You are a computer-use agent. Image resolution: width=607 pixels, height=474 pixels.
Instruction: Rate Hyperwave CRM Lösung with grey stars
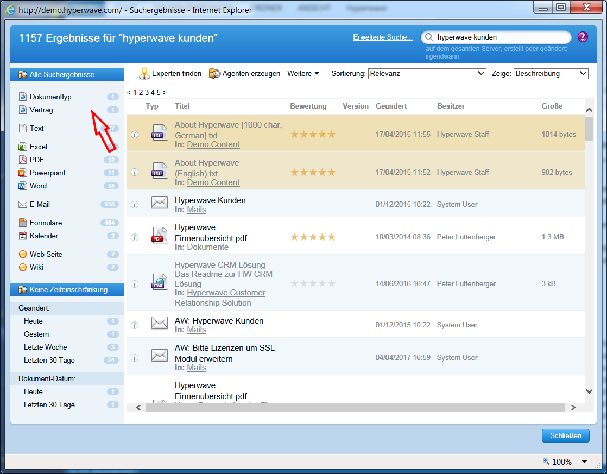[x=313, y=283]
